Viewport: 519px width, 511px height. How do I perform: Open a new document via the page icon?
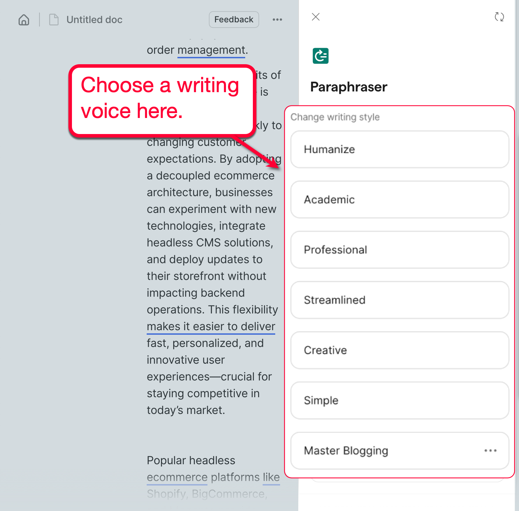[54, 20]
